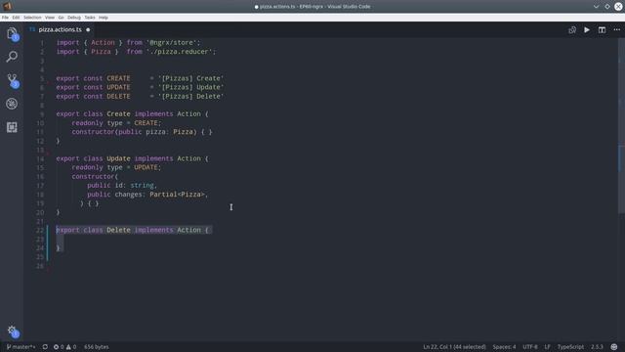Open the Manage gear menu
This screenshot has height=352, width=625.
(12, 331)
